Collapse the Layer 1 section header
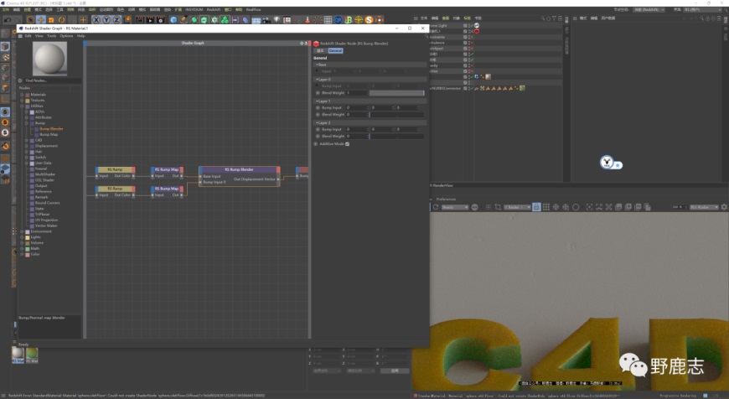 coord(370,101)
